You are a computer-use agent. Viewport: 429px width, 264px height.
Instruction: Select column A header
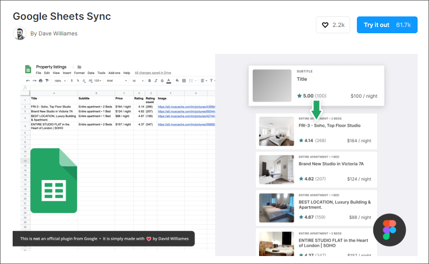[x=54, y=93]
